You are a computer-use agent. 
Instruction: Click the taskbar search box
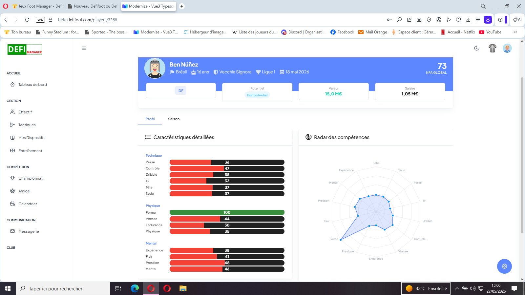coord(63,288)
